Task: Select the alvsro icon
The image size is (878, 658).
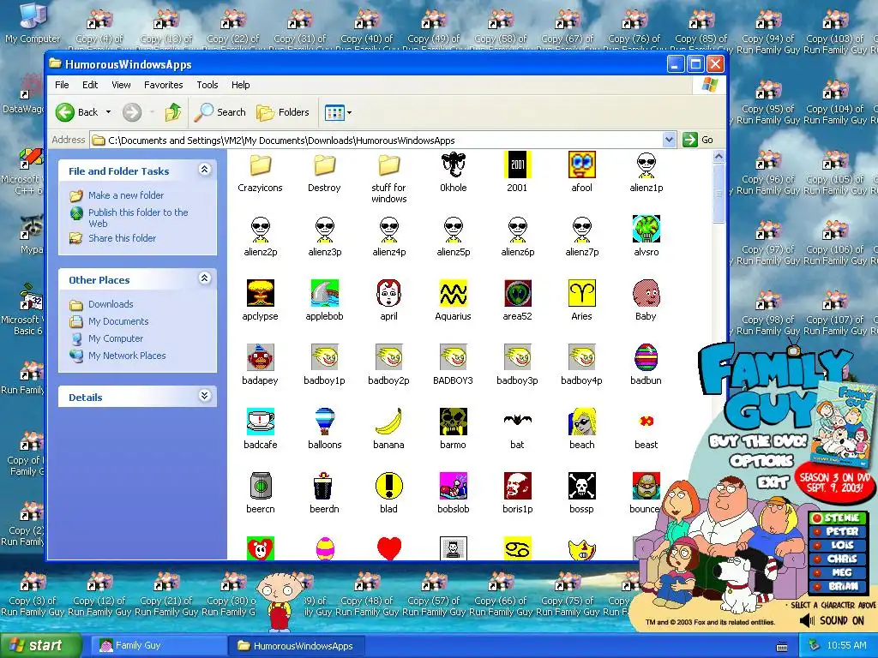Action: tap(646, 229)
